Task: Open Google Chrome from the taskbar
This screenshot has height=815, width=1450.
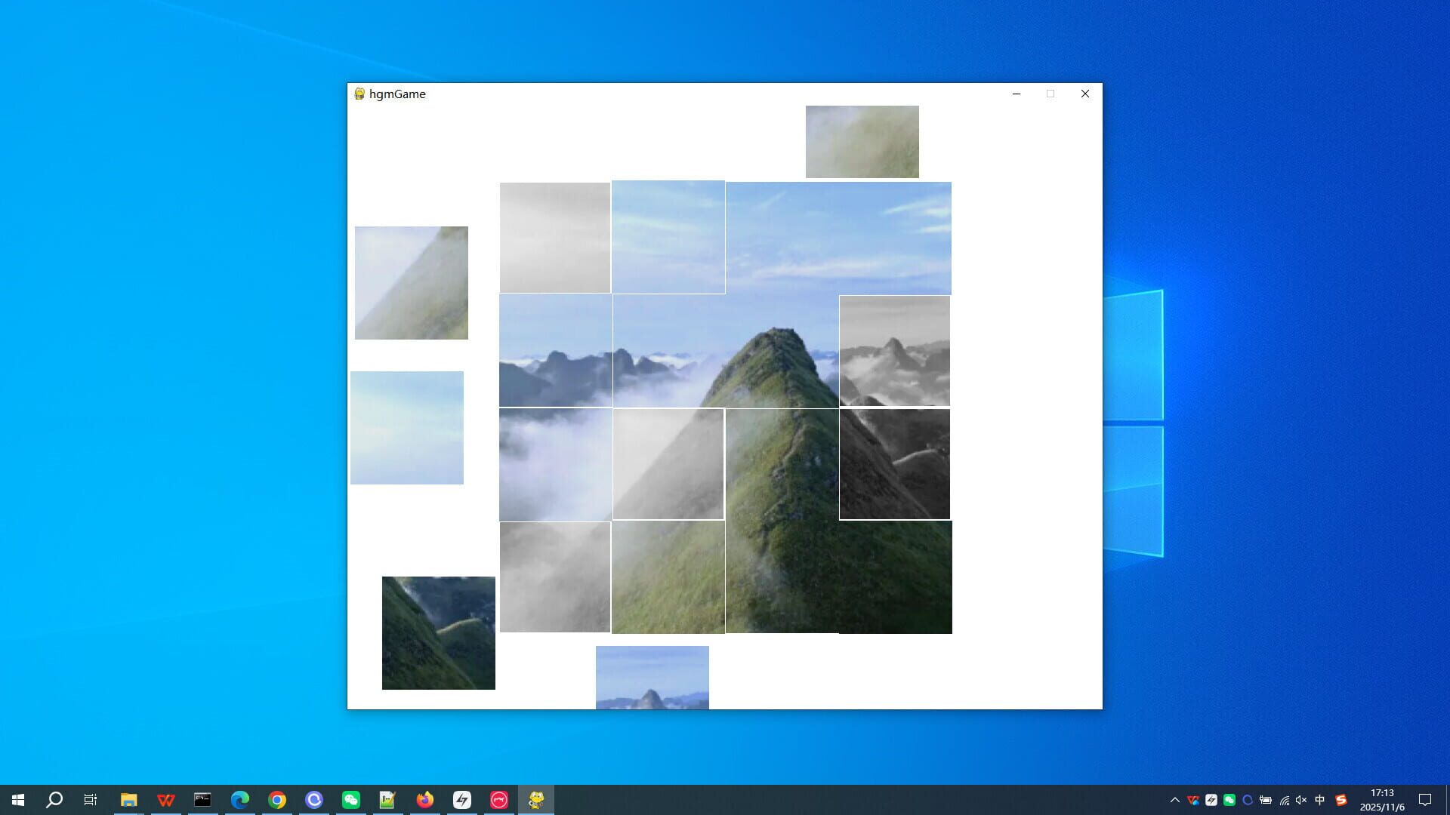Action: tap(277, 800)
